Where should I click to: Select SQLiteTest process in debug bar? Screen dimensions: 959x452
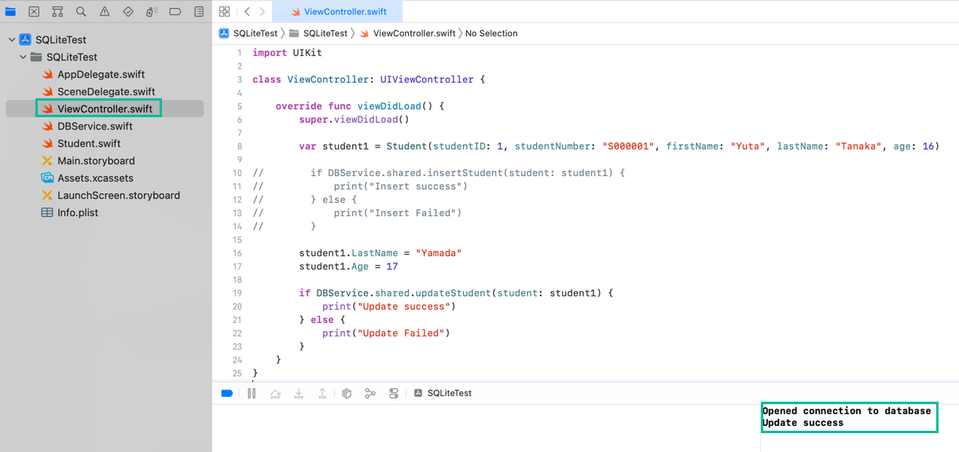443,393
